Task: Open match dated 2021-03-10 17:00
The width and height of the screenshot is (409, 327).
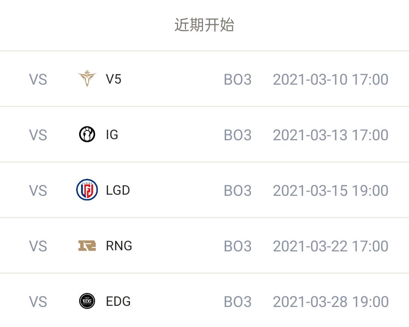Action: tap(330, 80)
